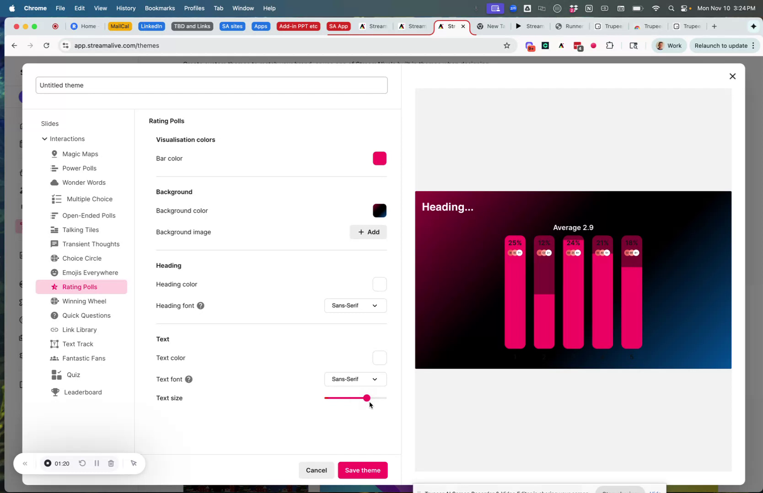763x493 pixels.
Task: Select the Wonder Words interaction
Action: tap(54, 182)
